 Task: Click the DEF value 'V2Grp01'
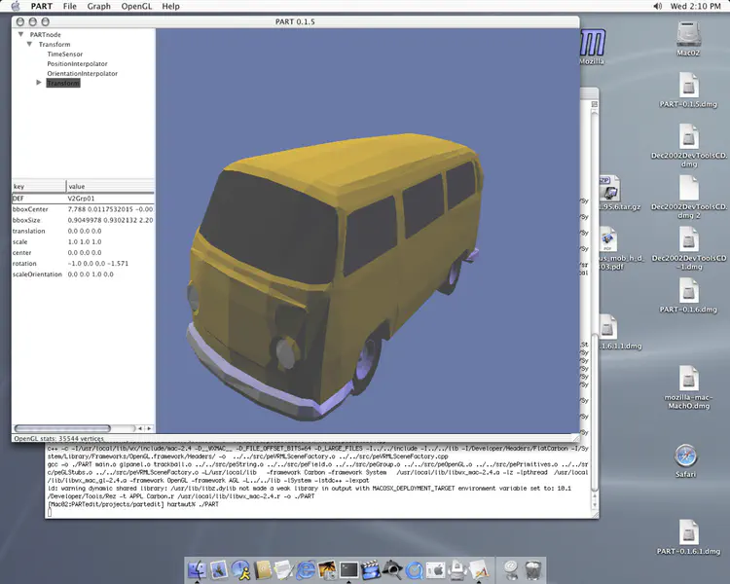tap(82, 199)
